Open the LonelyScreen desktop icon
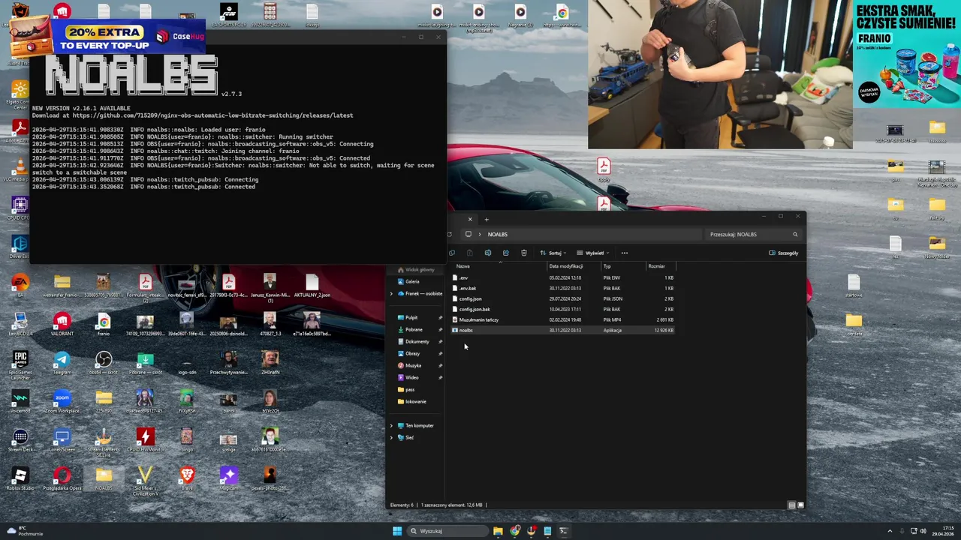Screen dimensions: 961x540 [62, 440]
